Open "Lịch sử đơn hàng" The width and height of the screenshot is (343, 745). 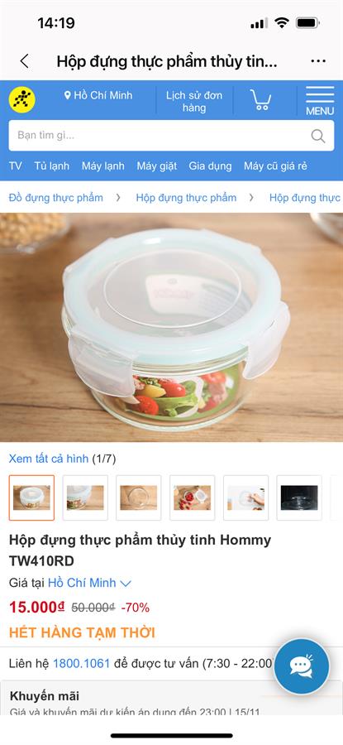coord(194,101)
